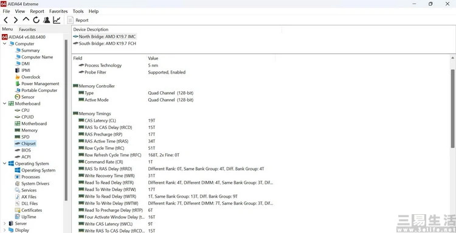Expand the Display tree node

(4, 230)
